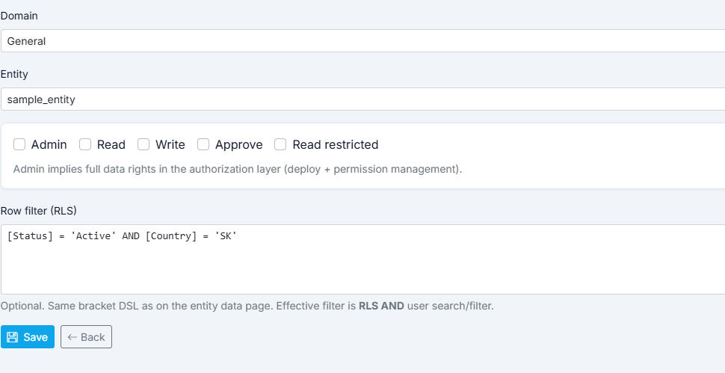
Task: Go back with the Back button
Action: point(87,337)
